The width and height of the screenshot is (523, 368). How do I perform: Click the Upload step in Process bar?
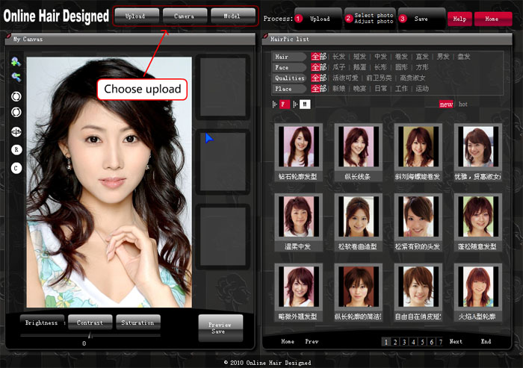319,19
